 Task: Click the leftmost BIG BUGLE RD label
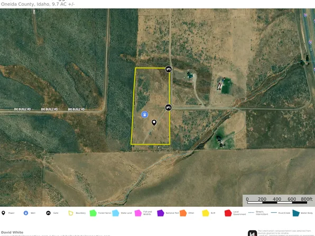coord(23,109)
